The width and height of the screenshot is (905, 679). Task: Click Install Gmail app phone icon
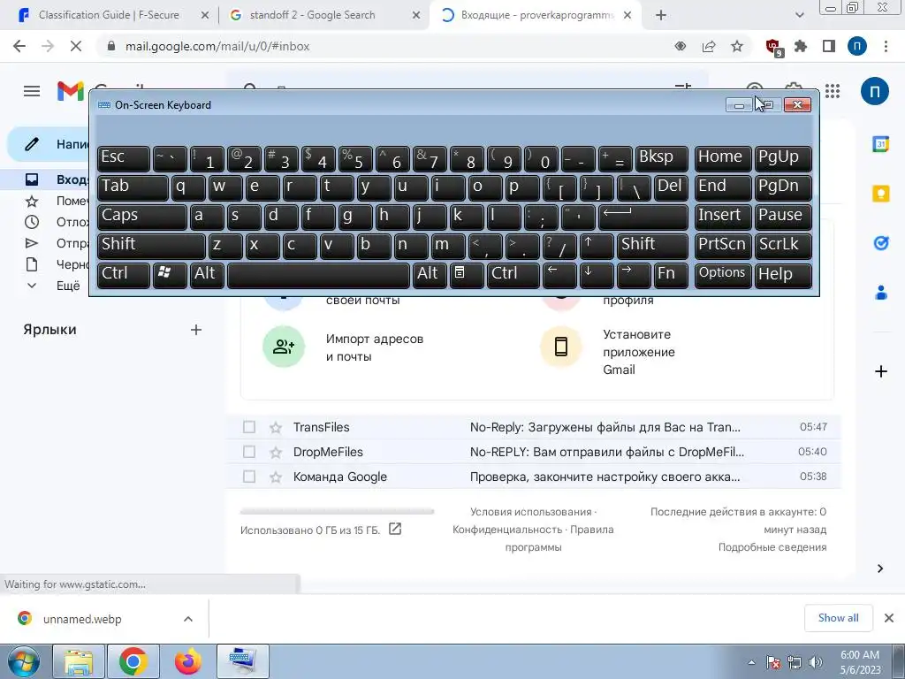(561, 347)
